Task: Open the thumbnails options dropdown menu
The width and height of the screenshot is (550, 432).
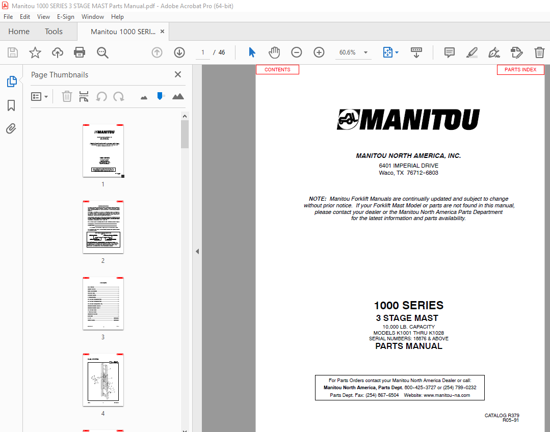Action: 39,96
